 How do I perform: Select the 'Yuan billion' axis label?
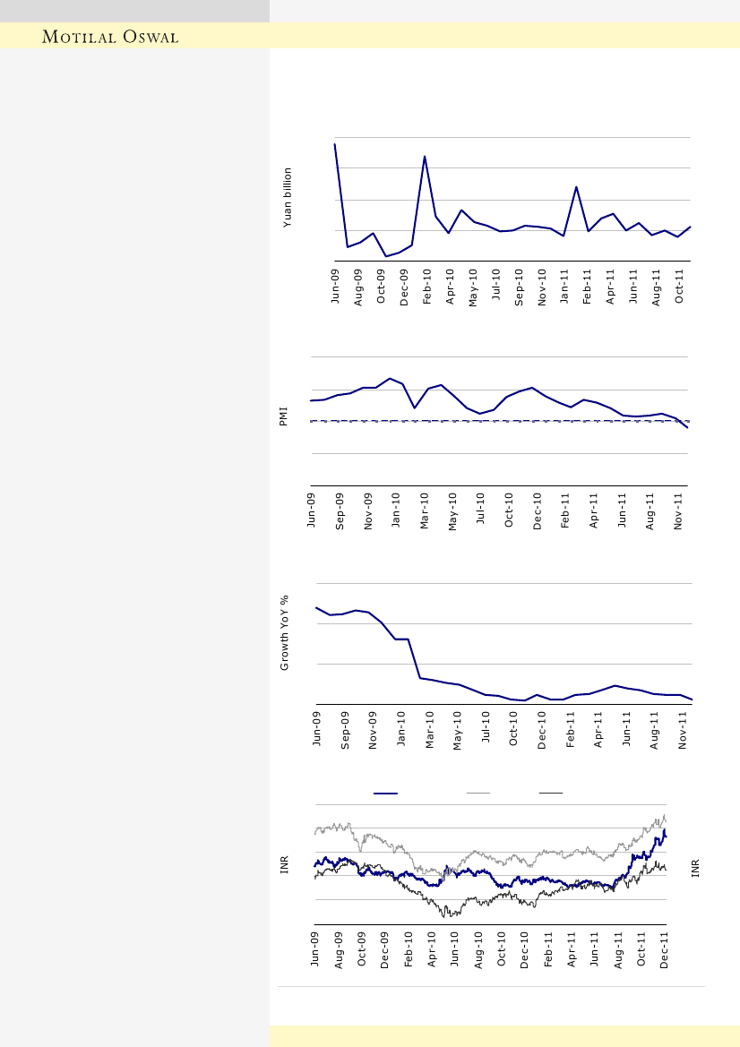coord(288,197)
